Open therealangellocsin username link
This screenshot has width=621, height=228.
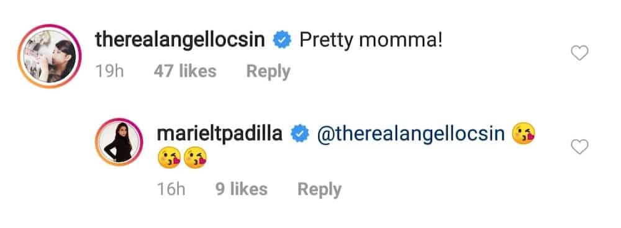point(180,40)
